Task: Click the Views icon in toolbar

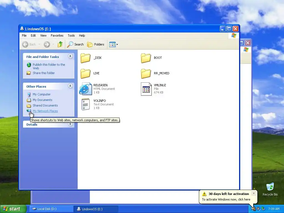Action: point(112,44)
